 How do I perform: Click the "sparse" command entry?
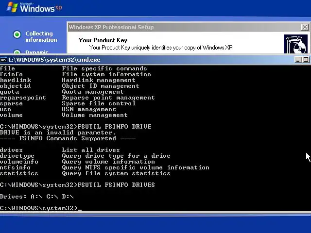tap(11, 103)
